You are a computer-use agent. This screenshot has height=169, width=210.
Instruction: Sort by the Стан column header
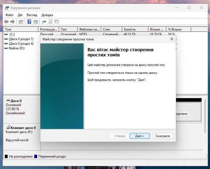[x=112, y=29]
